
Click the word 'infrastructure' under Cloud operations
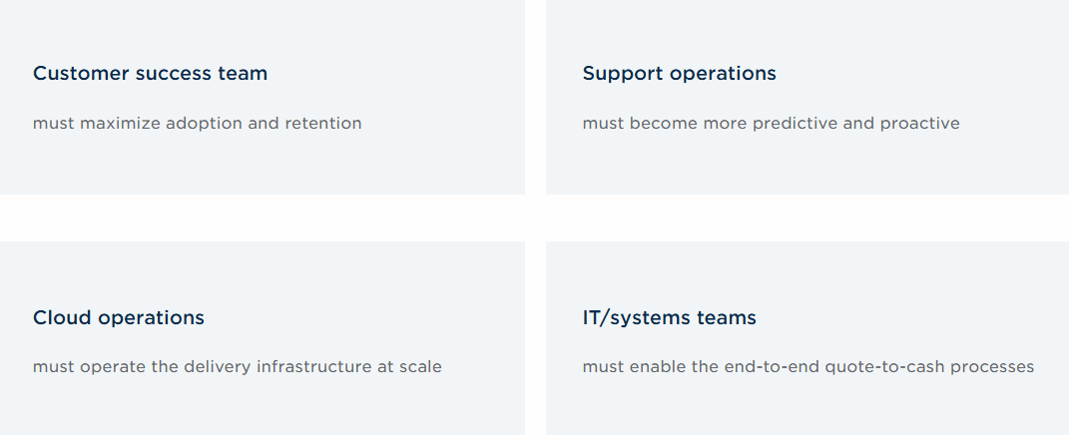point(314,367)
